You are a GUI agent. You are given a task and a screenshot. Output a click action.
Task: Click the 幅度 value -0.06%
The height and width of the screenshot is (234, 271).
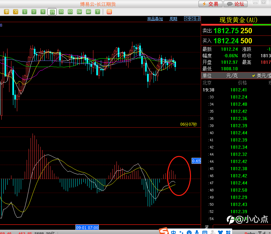tap(231, 56)
